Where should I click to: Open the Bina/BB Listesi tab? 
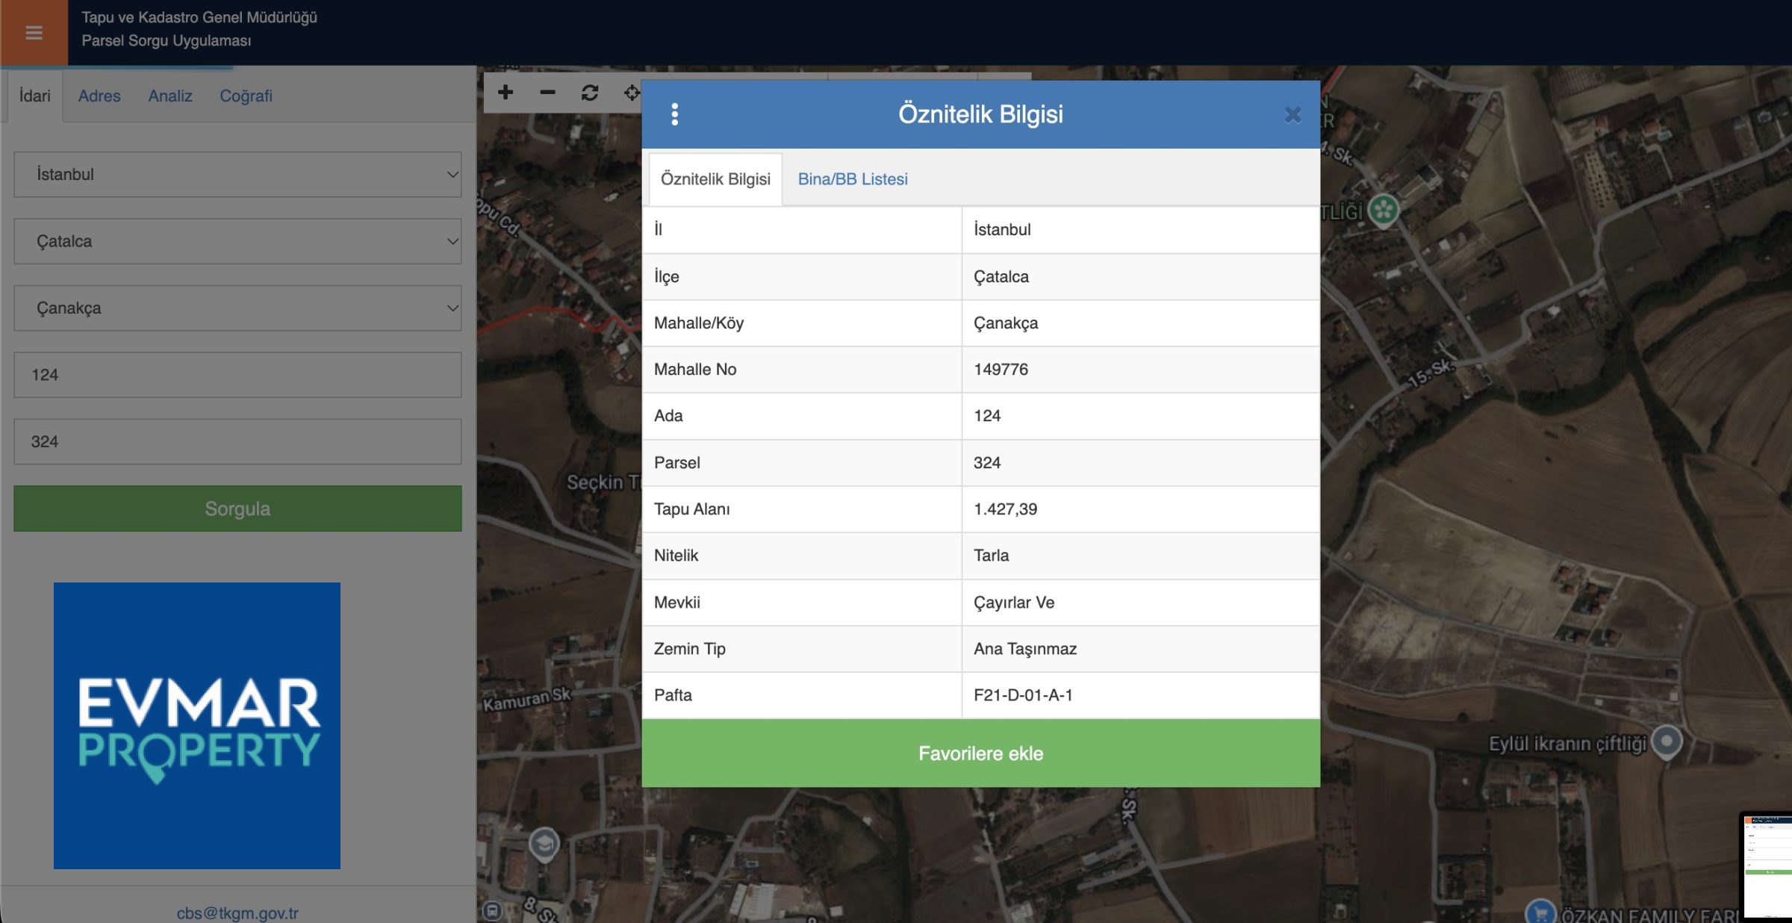853,179
